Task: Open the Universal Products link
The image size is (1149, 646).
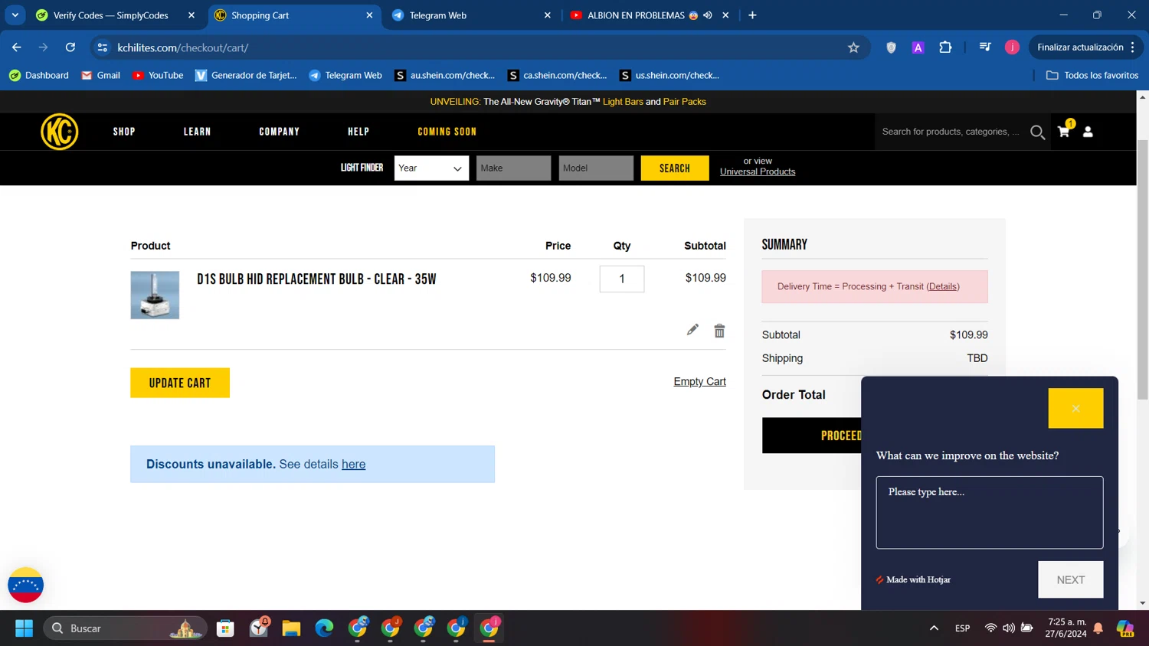Action: [x=758, y=172]
